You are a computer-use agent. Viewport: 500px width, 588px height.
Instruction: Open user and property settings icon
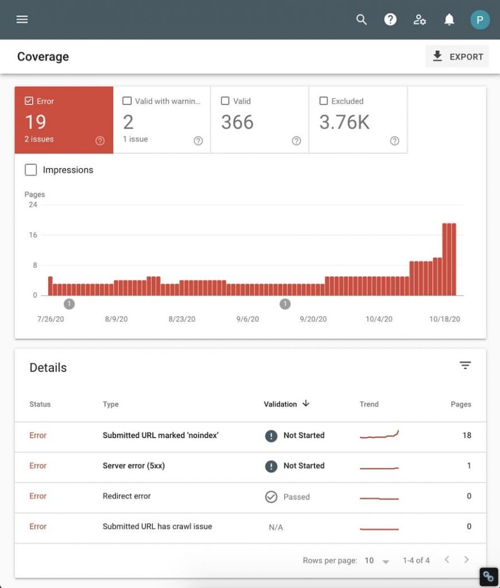click(x=420, y=20)
